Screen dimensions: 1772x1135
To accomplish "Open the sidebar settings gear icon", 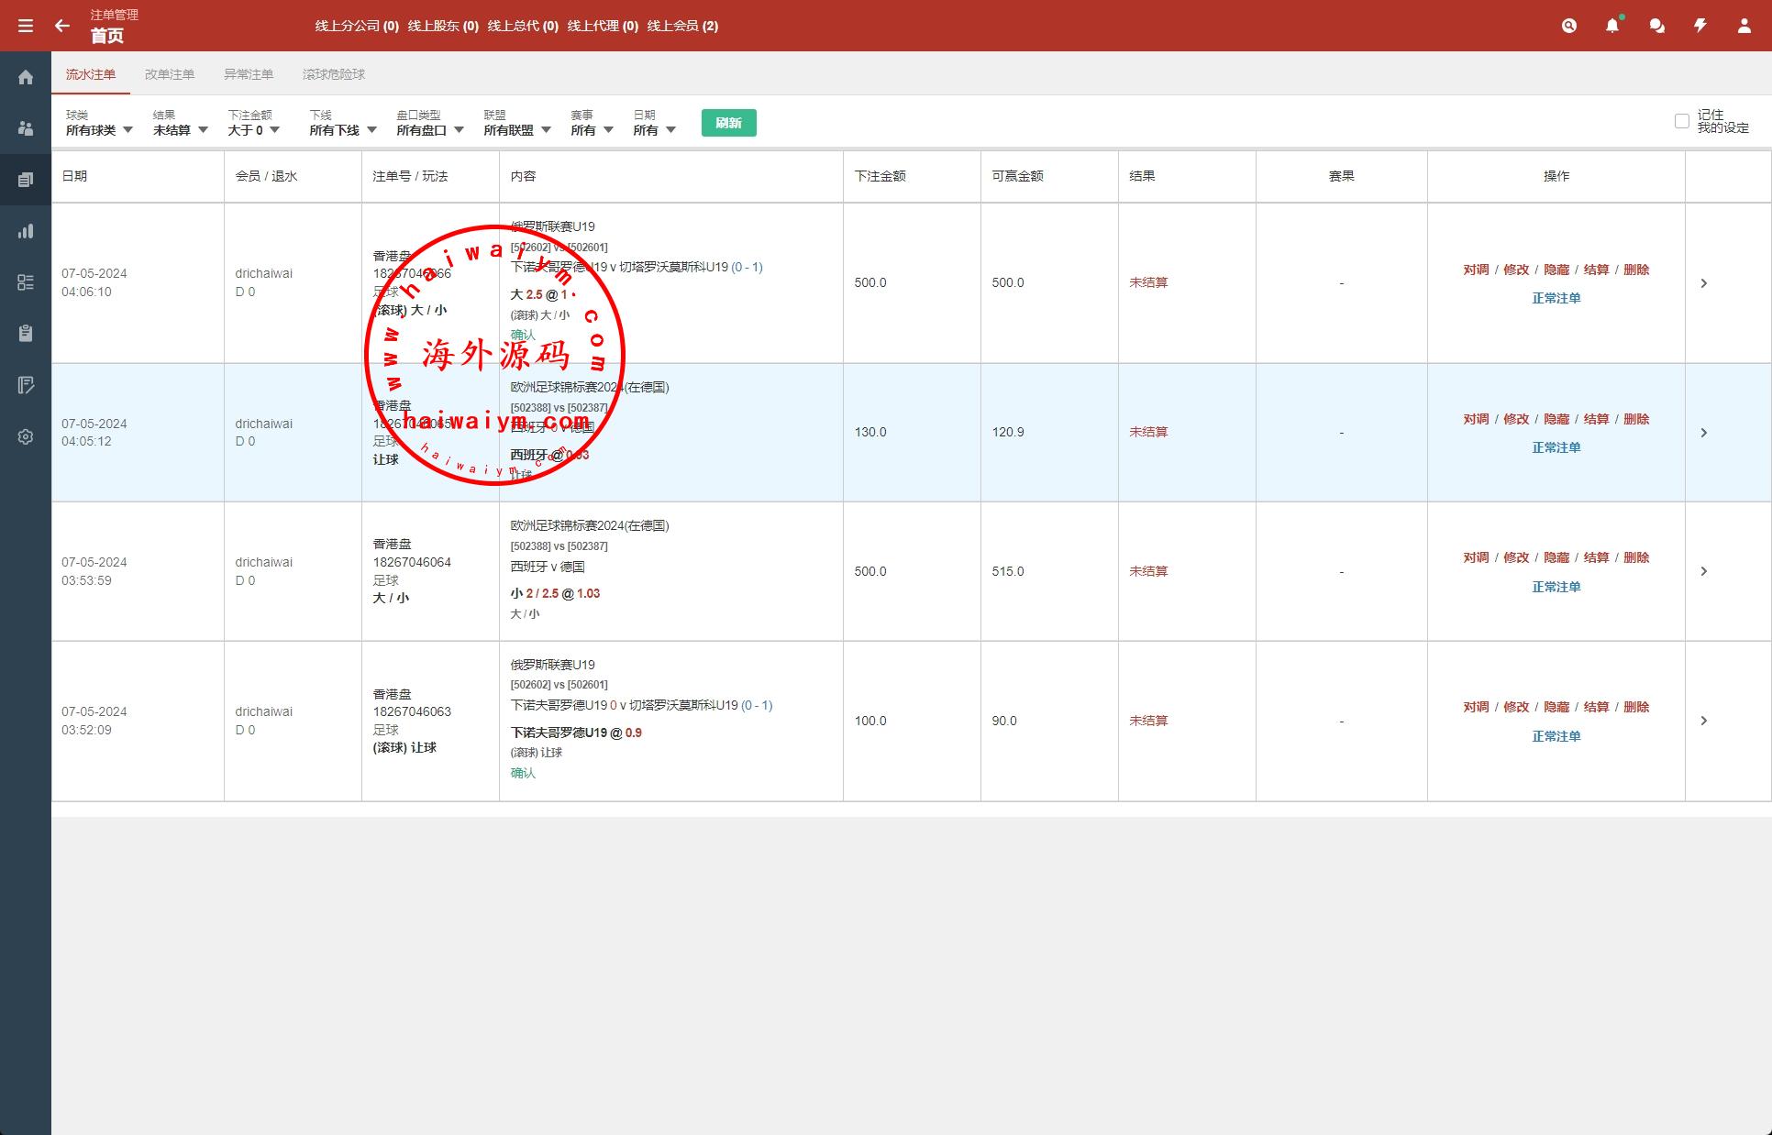I will [26, 436].
